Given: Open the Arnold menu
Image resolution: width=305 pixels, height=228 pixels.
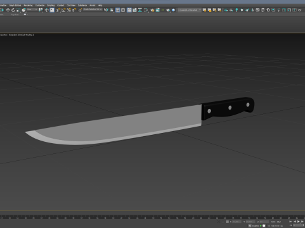Looking at the screenshot, I should (x=93, y=5).
